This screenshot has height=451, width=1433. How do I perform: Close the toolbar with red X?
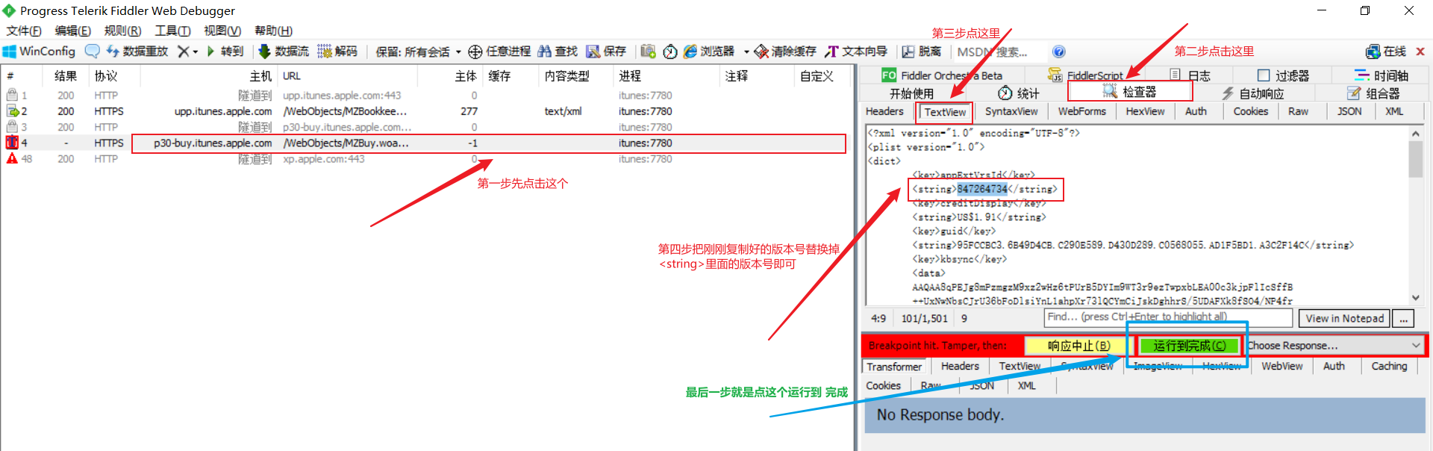pyautogui.click(x=1420, y=52)
